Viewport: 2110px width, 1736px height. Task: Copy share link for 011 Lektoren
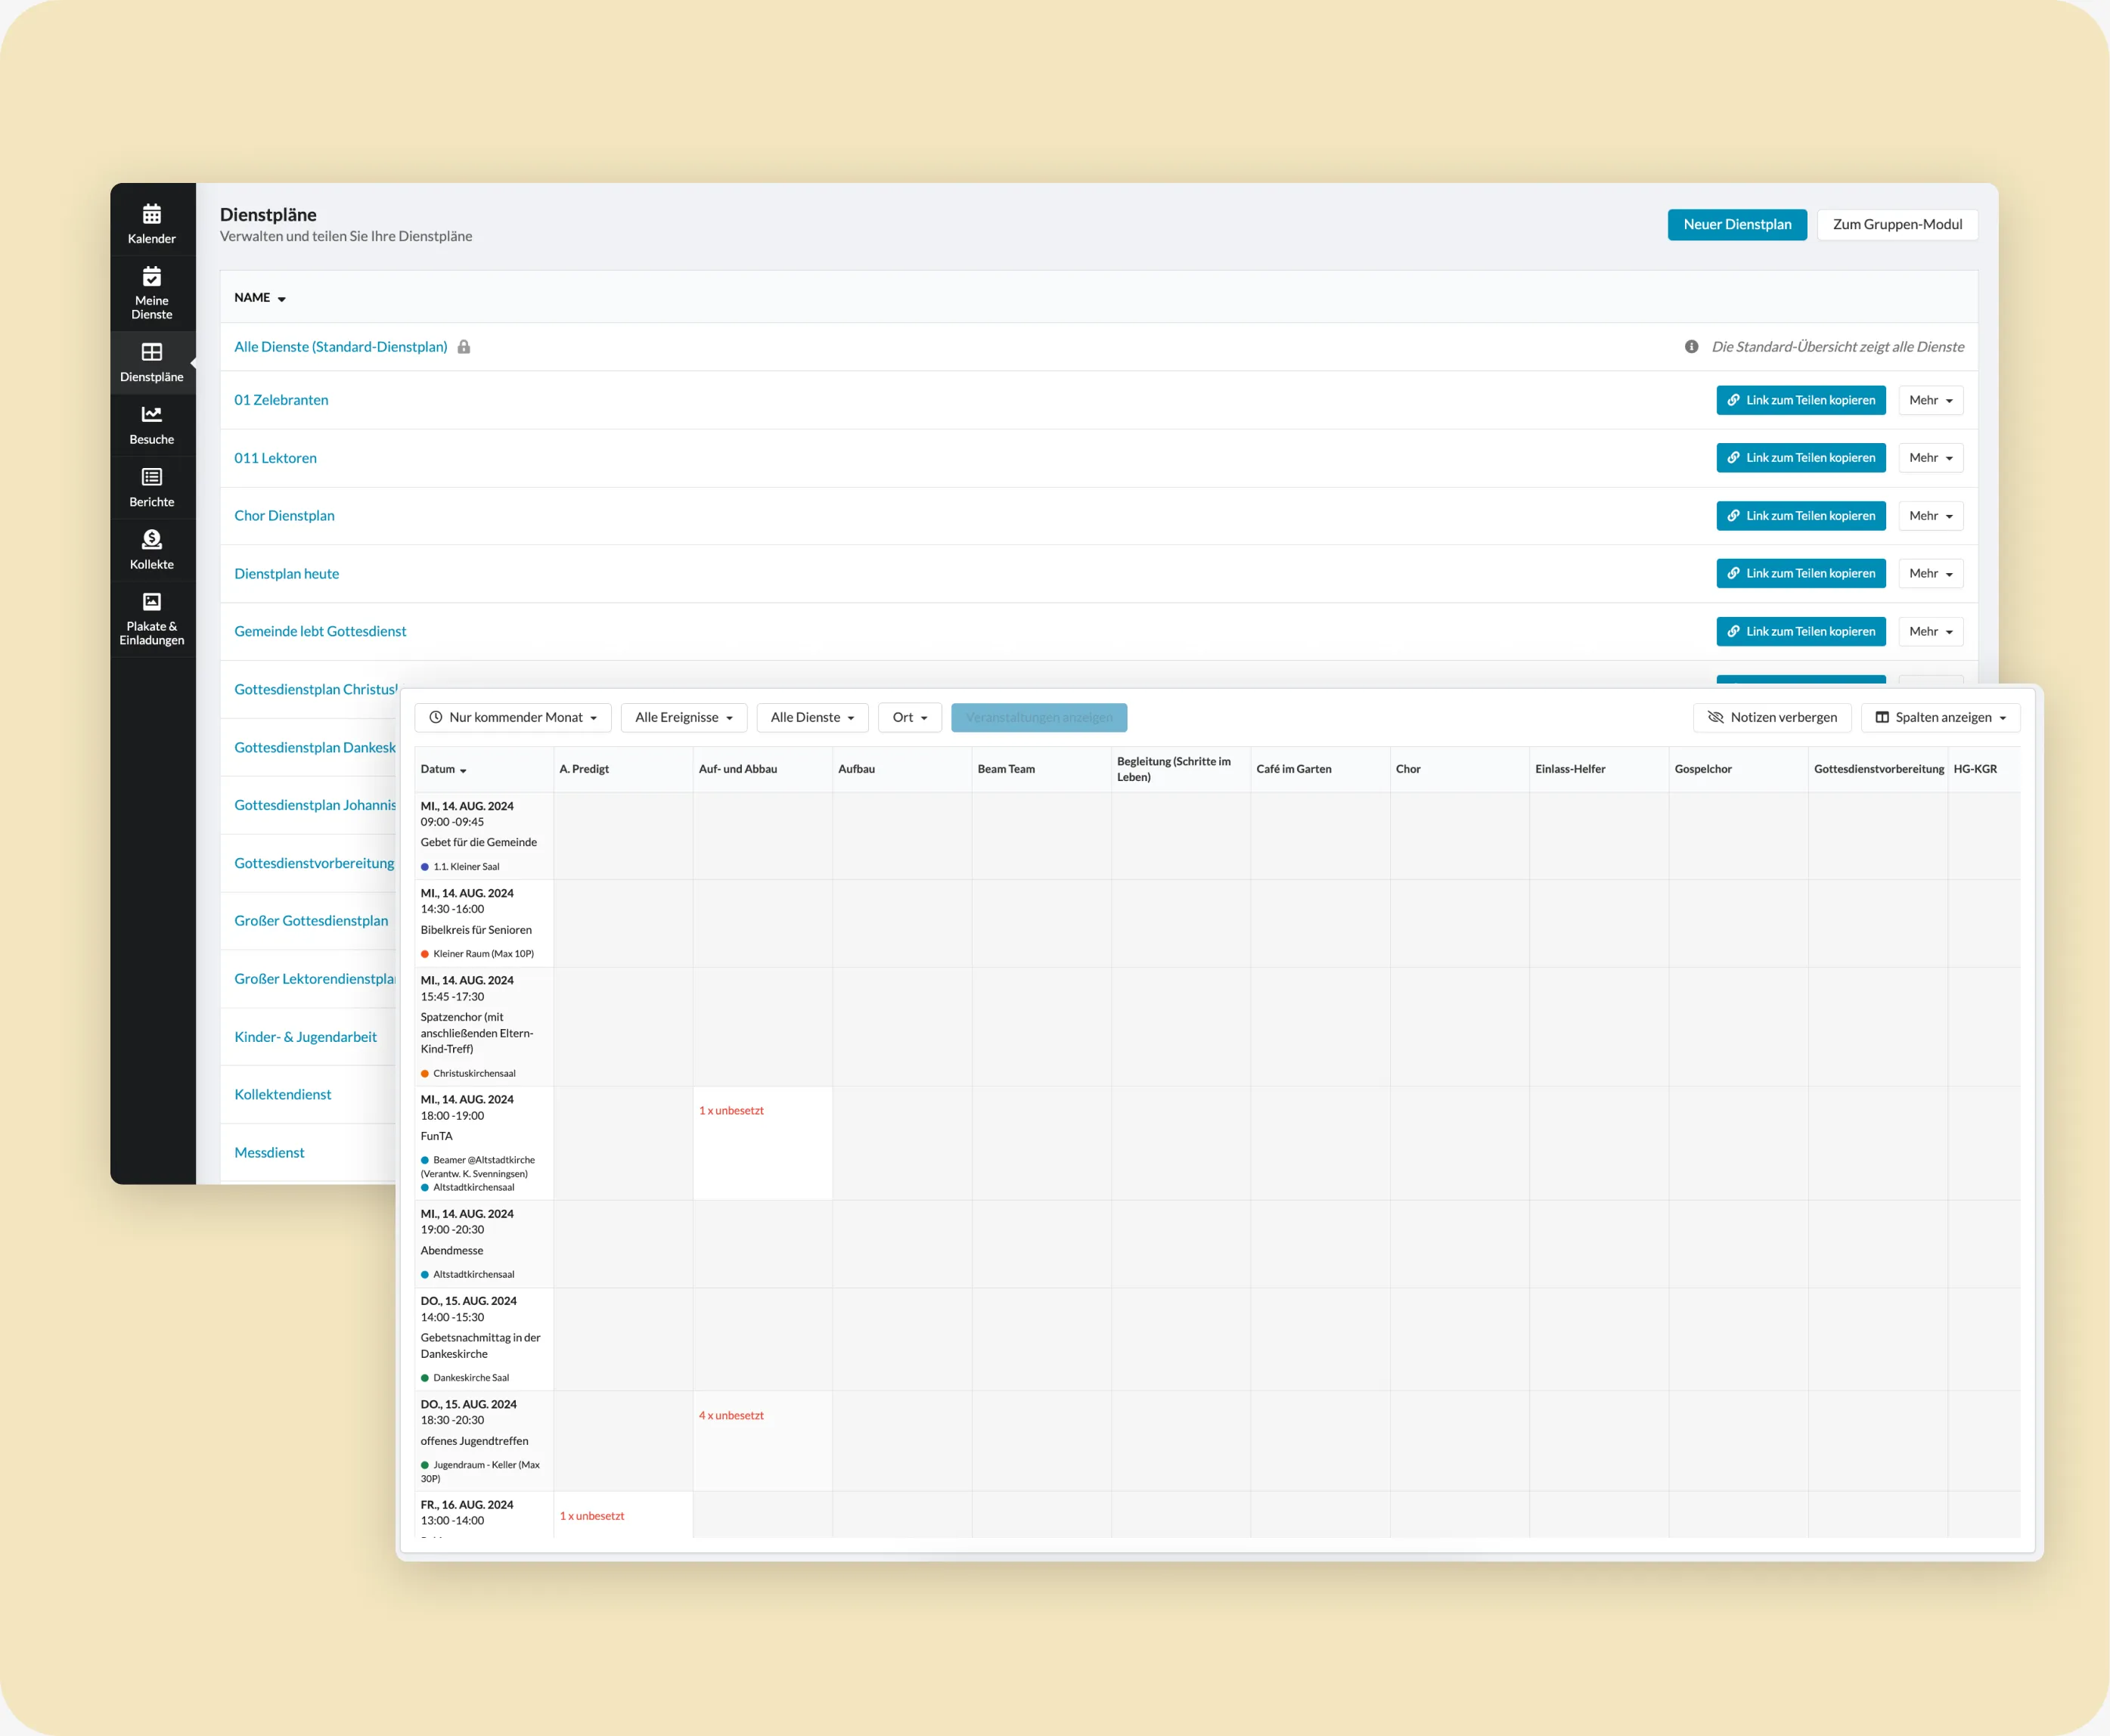[x=1801, y=458]
